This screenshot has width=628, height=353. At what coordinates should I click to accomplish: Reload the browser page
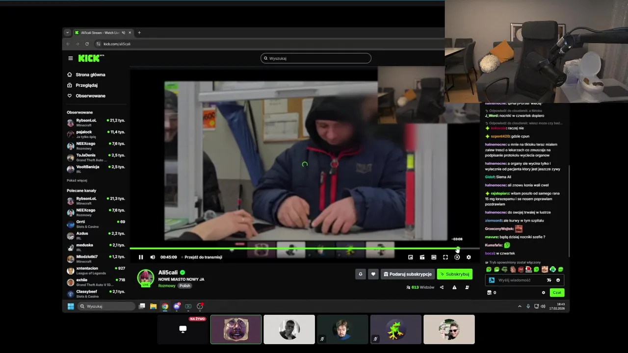pyautogui.click(x=87, y=44)
